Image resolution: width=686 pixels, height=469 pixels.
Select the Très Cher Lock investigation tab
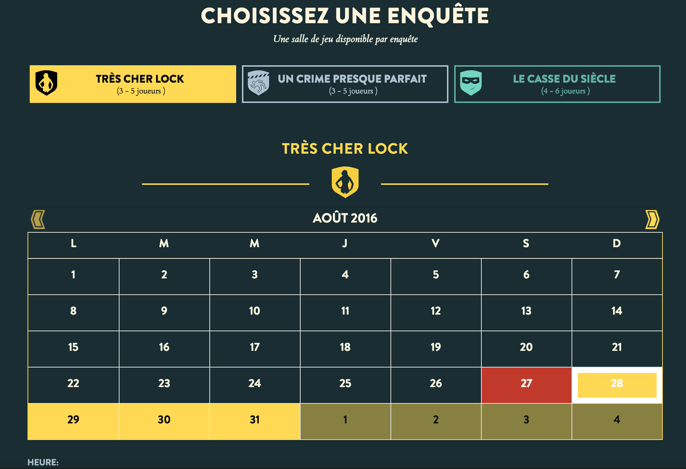(x=133, y=84)
